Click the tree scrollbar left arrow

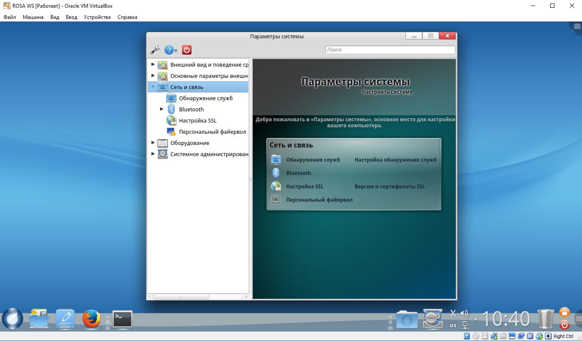150,297
